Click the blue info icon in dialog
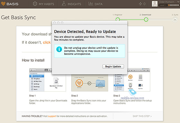The height and width of the screenshot is (123, 180). coord(59,49)
